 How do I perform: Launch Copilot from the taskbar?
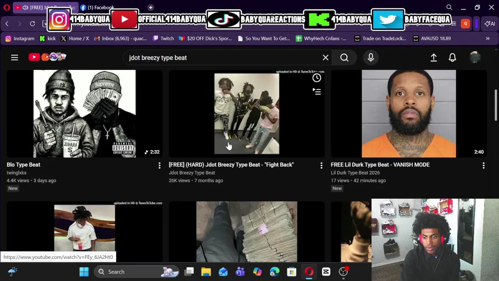pyautogui.click(x=257, y=272)
